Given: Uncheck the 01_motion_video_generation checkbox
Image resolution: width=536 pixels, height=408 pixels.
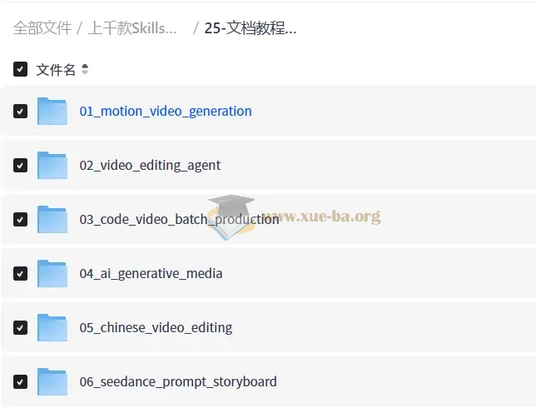Looking at the screenshot, I should [20, 111].
